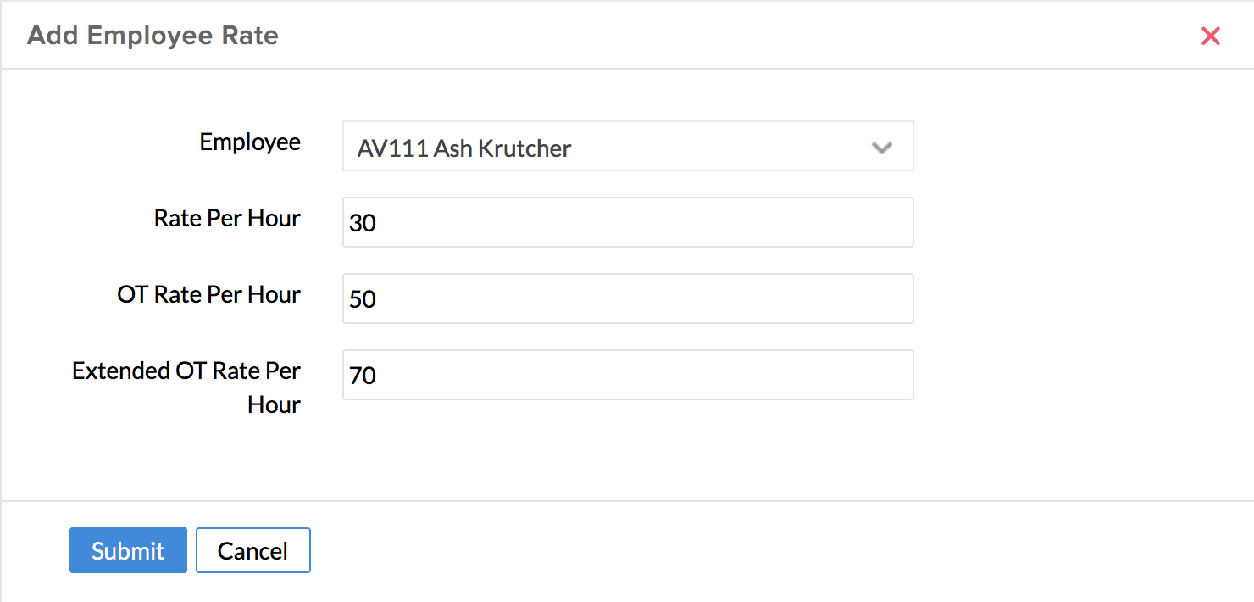Focus the Rate Per Hour input field
1254x602 pixels.
[x=627, y=222]
